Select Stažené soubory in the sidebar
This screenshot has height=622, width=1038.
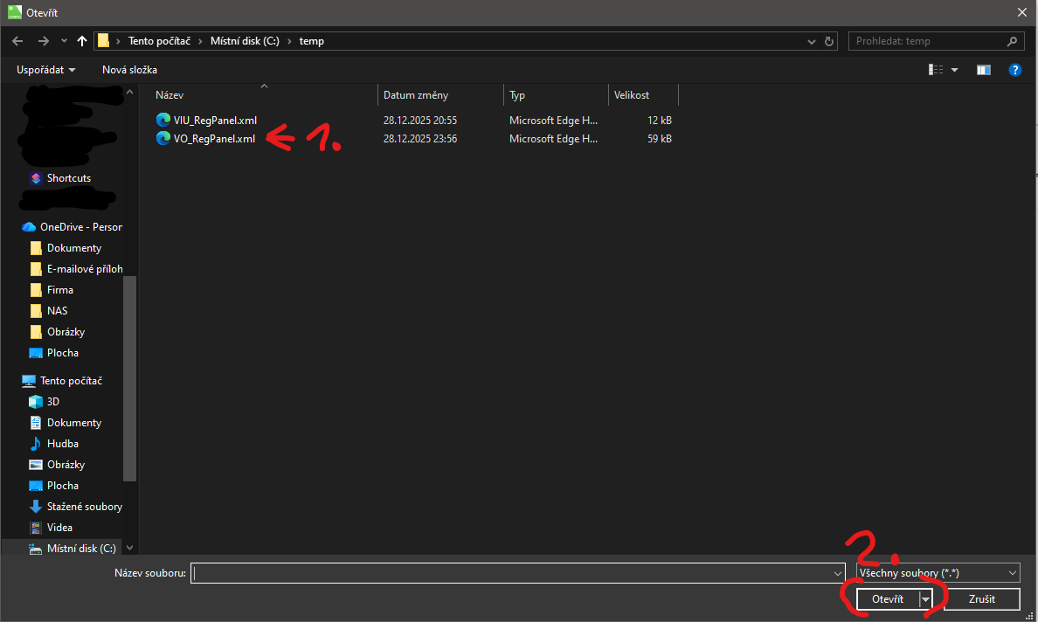coord(84,507)
